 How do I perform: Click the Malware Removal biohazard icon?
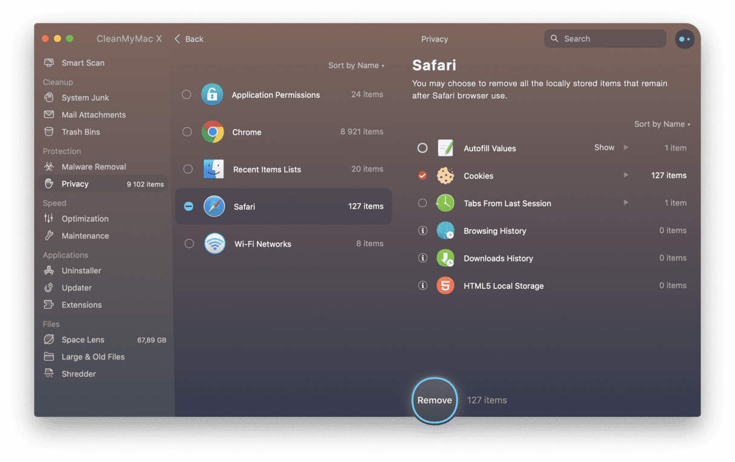[x=49, y=167]
